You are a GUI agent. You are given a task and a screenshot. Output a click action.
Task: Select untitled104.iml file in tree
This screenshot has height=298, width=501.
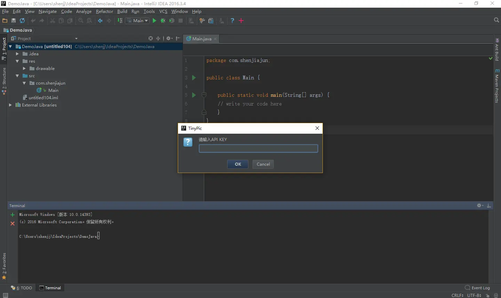(x=43, y=97)
